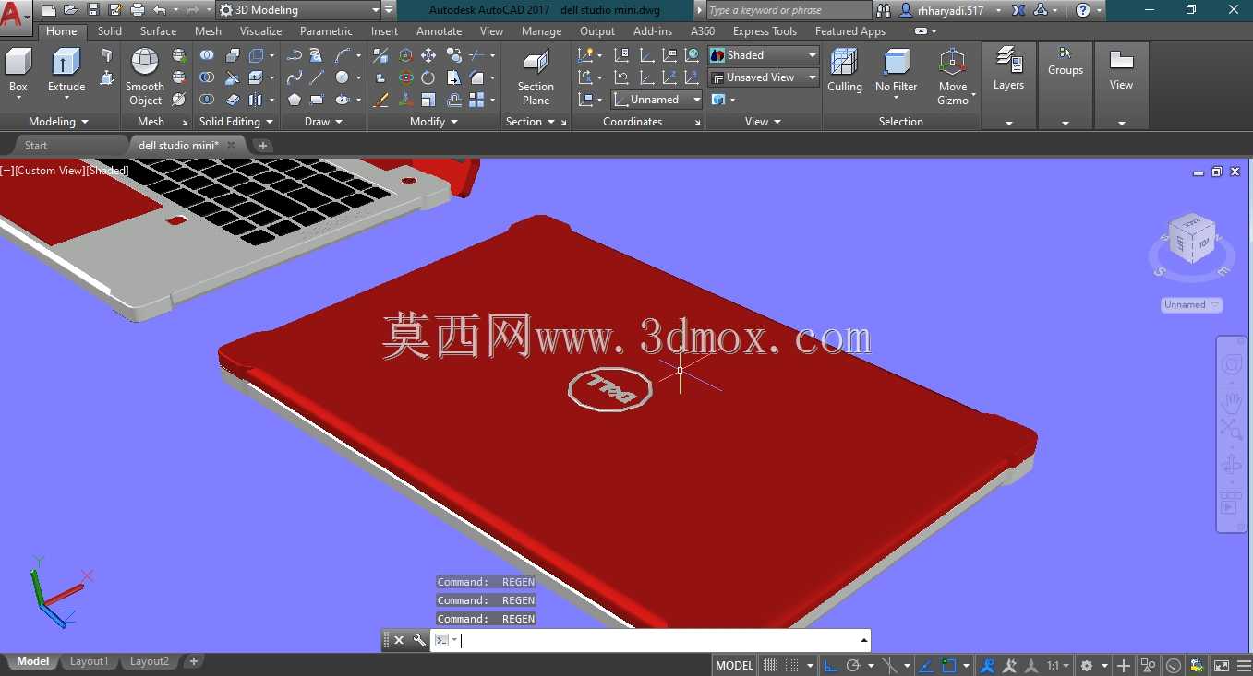Click the Undo arrow icon
1253x676 pixels.
(159, 10)
